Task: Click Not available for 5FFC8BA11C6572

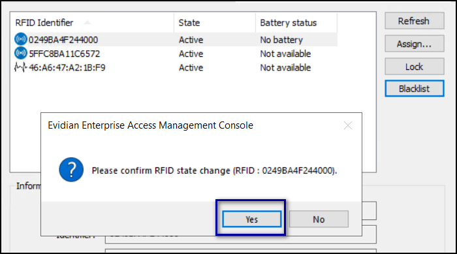Action: pos(285,54)
